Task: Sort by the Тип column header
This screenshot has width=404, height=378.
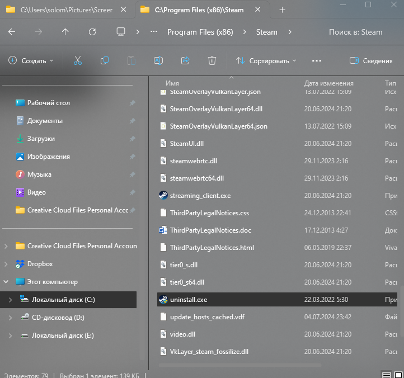Action: [391, 83]
